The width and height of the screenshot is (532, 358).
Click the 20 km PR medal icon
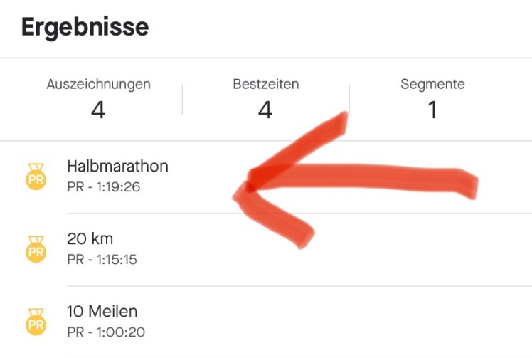point(36,249)
